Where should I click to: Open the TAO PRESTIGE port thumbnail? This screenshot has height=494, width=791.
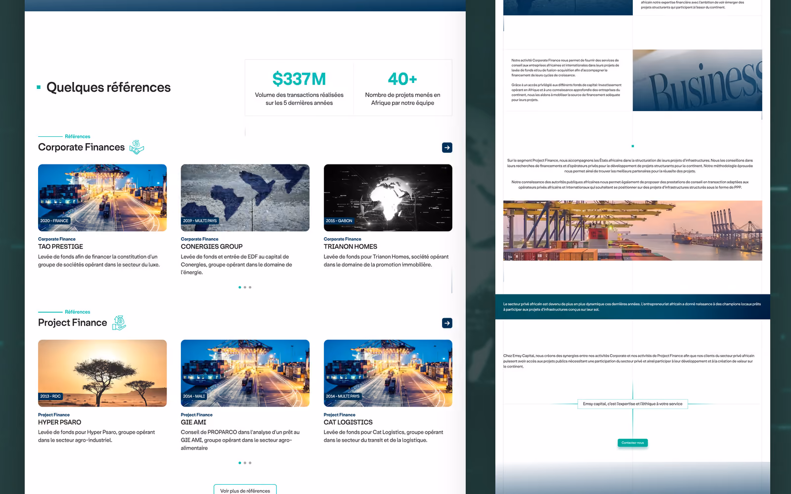[x=102, y=198]
